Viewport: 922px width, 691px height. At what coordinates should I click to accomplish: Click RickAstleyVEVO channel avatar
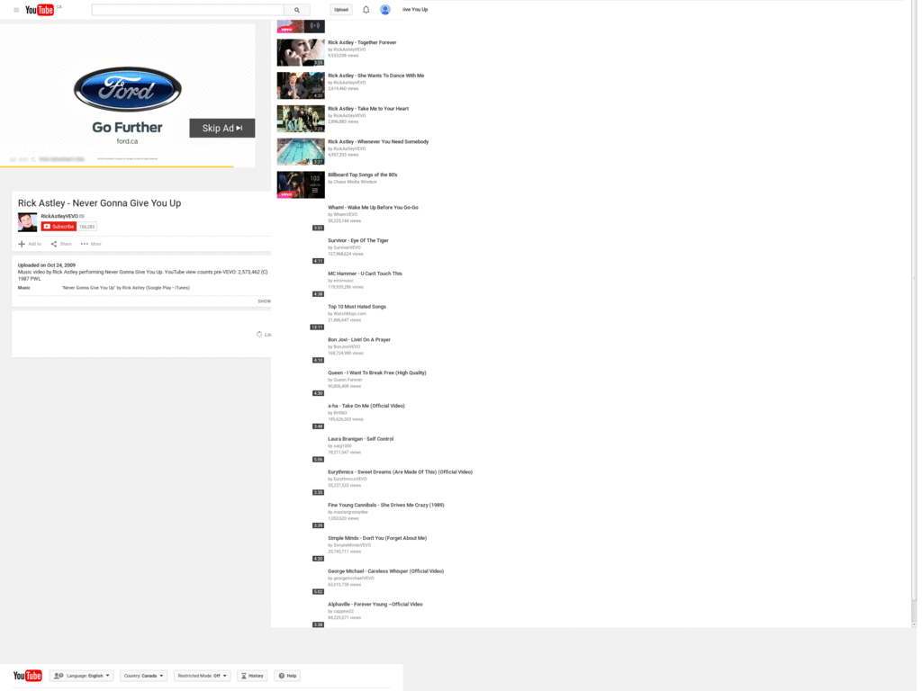[x=27, y=222]
